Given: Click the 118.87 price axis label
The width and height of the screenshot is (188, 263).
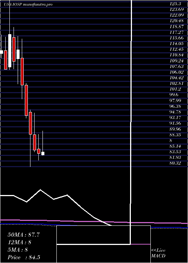Looking at the screenshot, I should click(176, 27).
